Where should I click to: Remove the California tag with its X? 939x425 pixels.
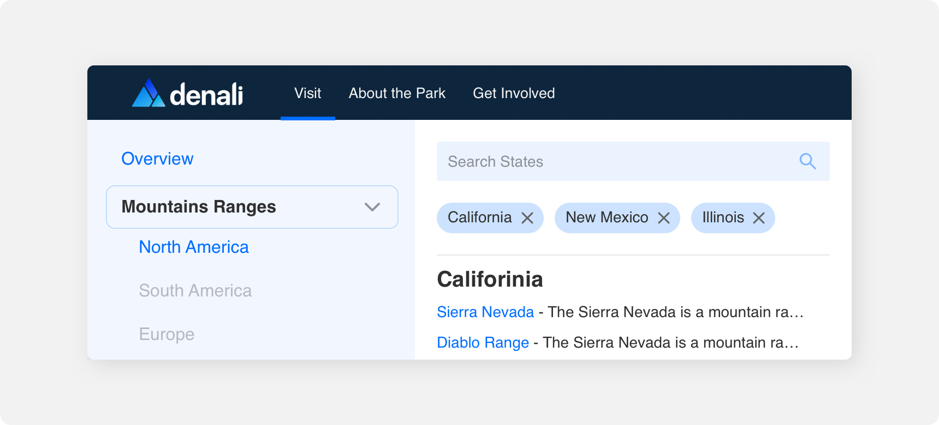point(527,218)
